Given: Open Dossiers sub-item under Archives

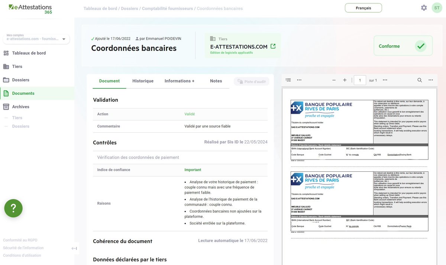Looking at the screenshot, I should [20, 126].
